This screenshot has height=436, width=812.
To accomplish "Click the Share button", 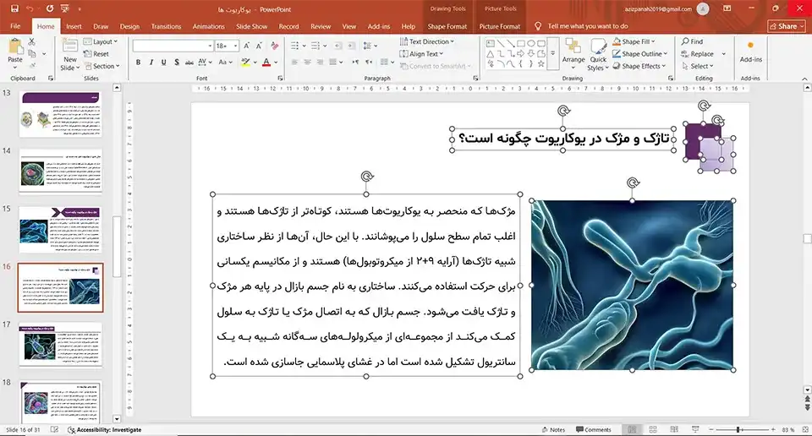I will pos(787,26).
